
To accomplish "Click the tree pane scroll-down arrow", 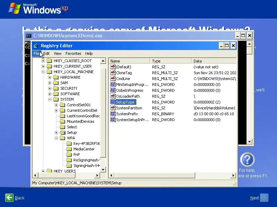I will coord(103,170).
